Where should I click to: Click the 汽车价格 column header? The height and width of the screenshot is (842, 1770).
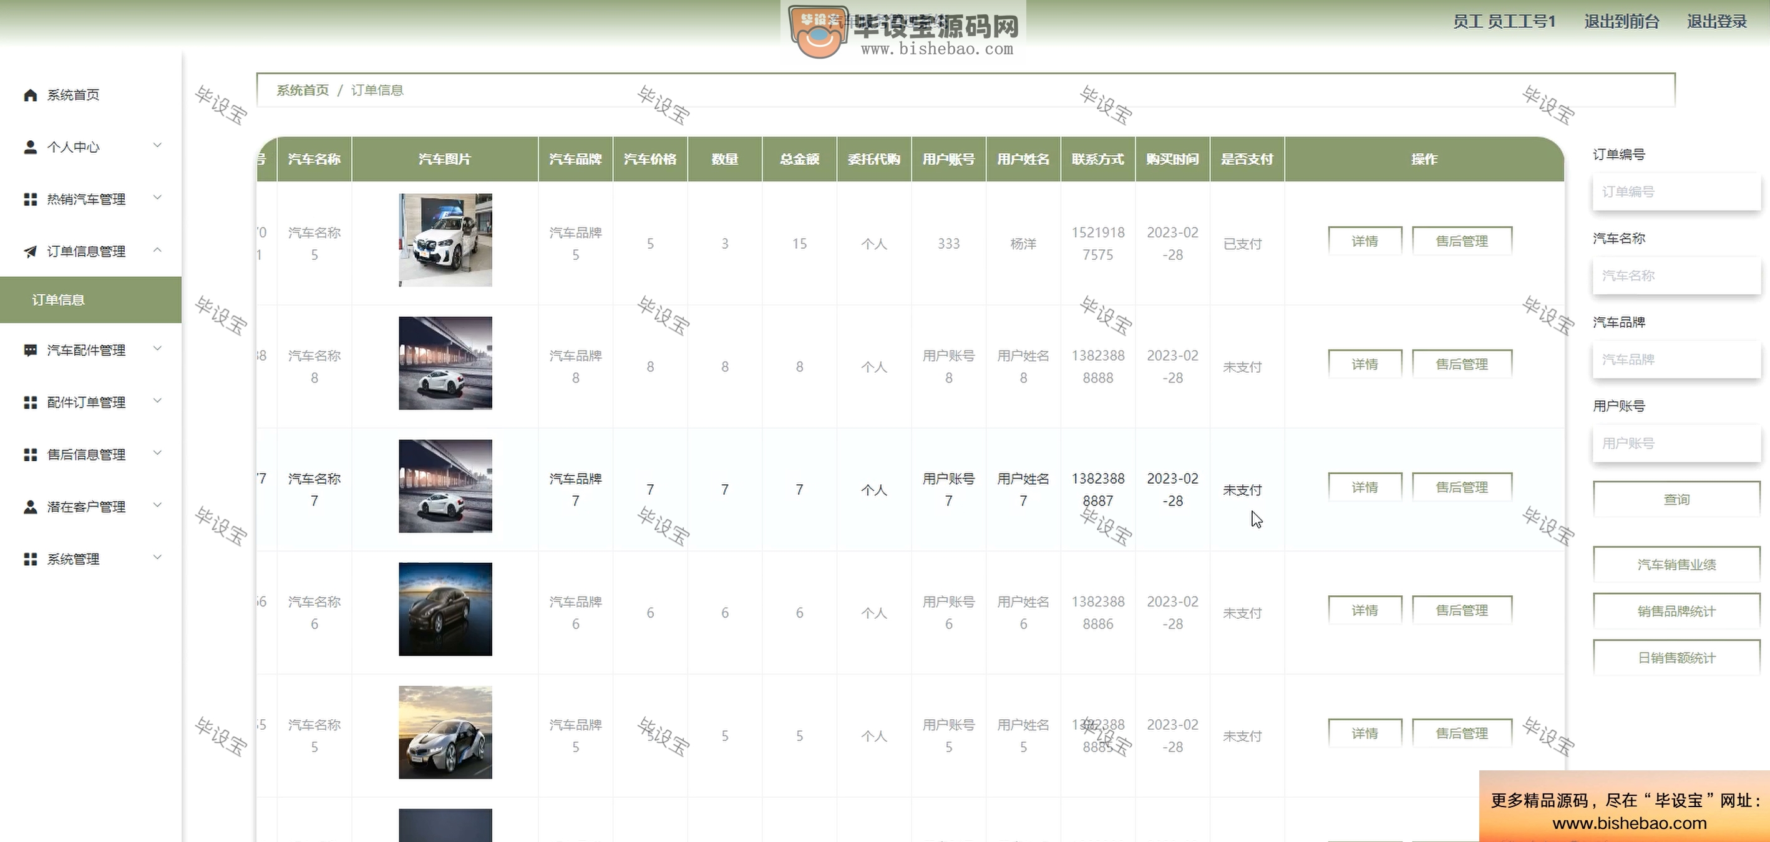tap(650, 159)
